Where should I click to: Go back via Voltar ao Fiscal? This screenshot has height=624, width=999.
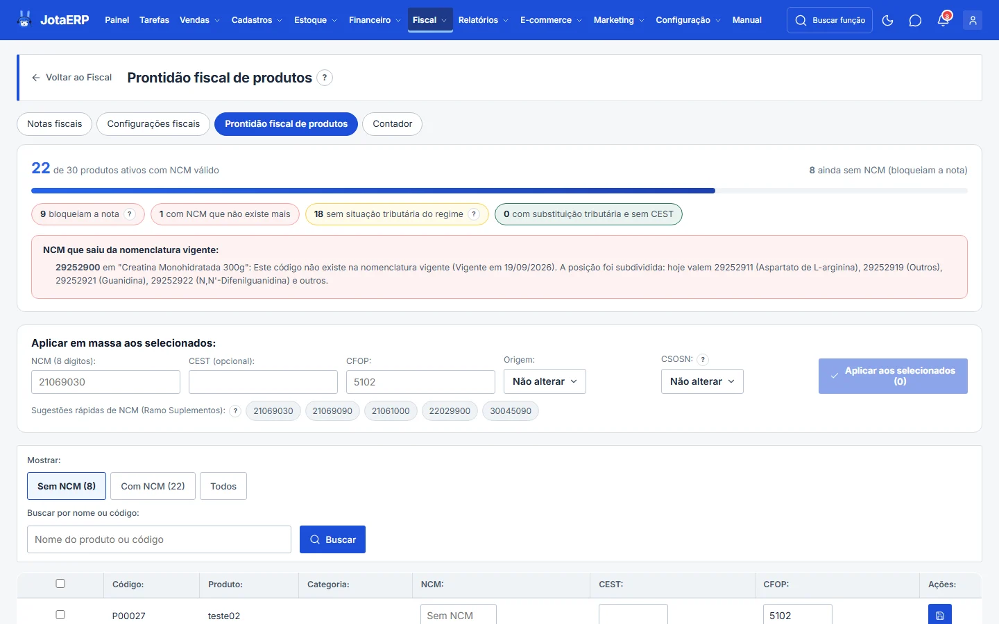coord(71,78)
